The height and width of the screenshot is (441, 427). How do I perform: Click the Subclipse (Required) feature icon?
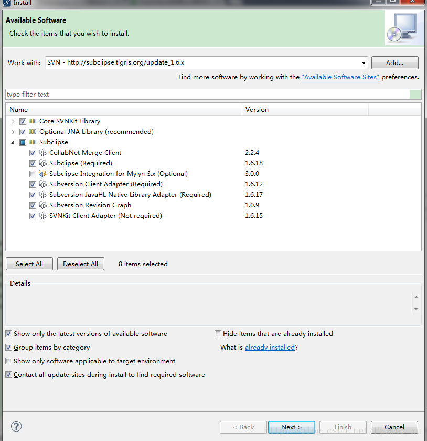[42, 163]
